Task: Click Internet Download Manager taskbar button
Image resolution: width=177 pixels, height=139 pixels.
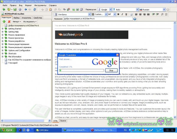Action: pos(75,130)
